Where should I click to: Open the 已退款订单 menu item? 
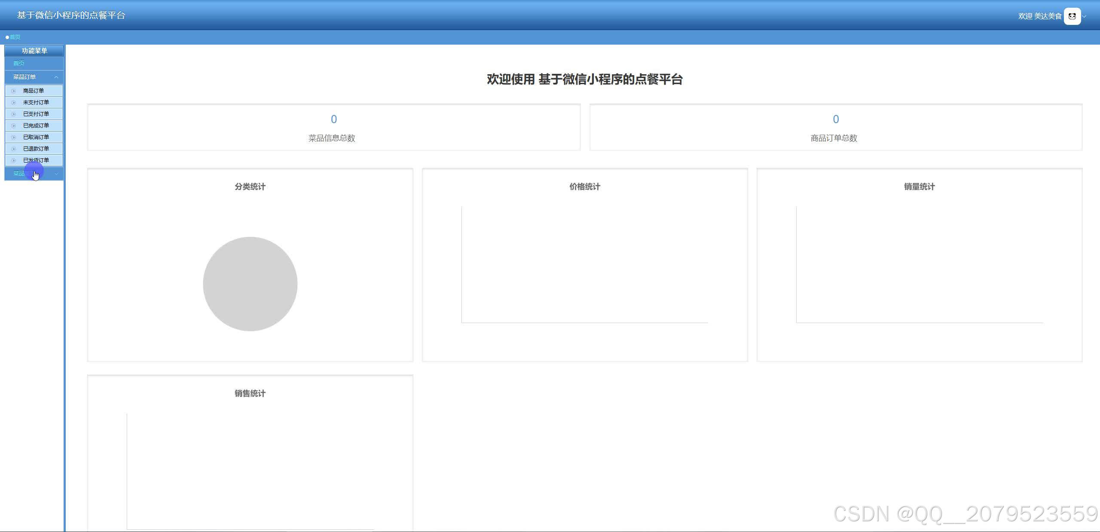point(36,149)
